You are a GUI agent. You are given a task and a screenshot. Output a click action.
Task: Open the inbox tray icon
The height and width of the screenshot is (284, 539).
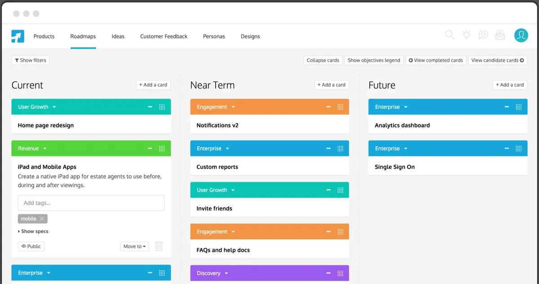tap(500, 35)
